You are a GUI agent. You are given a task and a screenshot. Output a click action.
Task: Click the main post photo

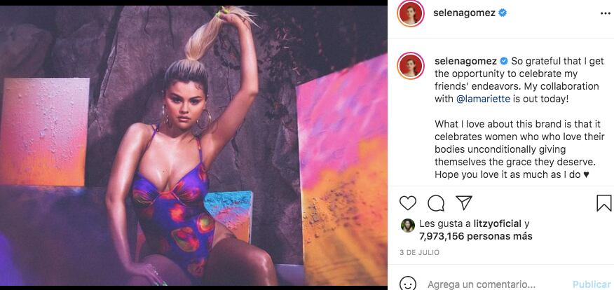pyautogui.click(x=193, y=146)
